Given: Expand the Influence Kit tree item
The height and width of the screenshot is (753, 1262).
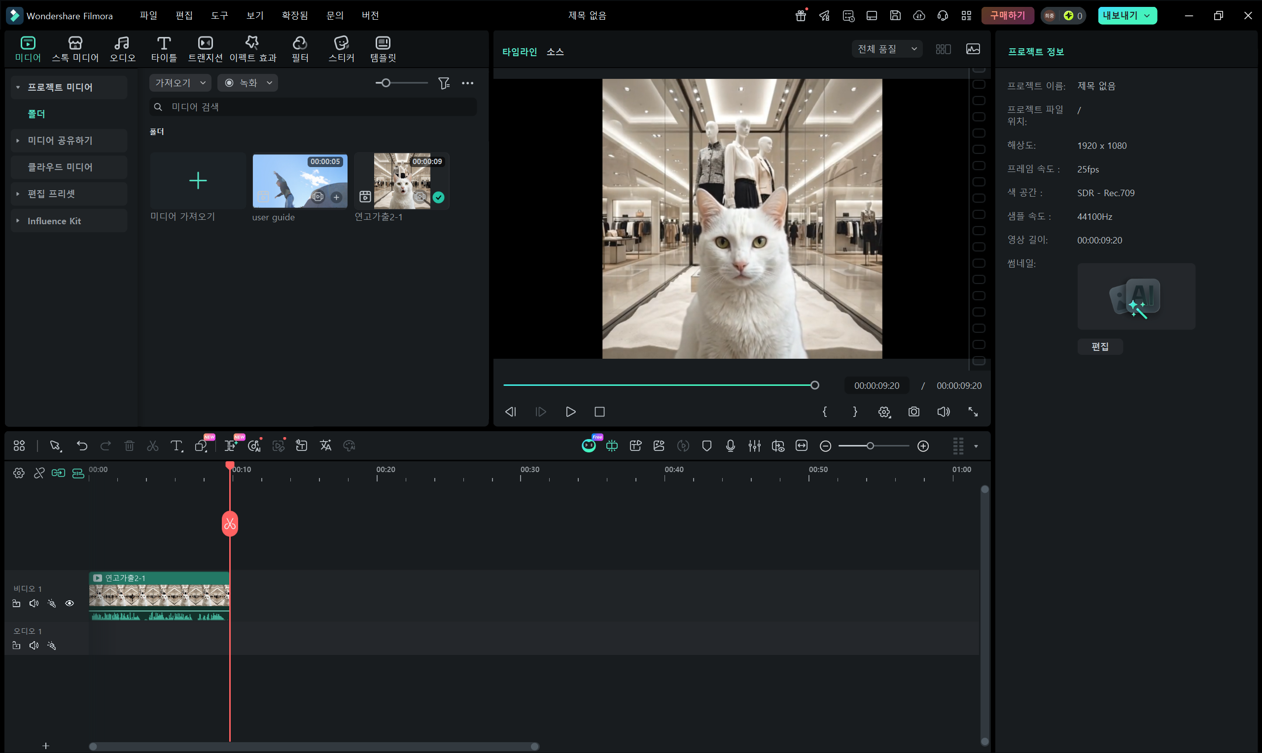Looking at the screenshot, I should click(18, 221).
